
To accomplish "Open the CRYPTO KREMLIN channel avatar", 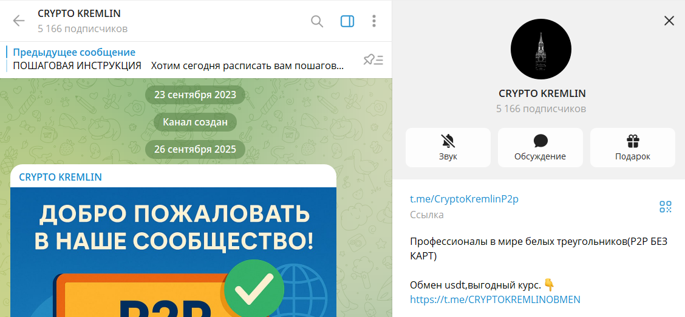I will click(x=541, y=49).
